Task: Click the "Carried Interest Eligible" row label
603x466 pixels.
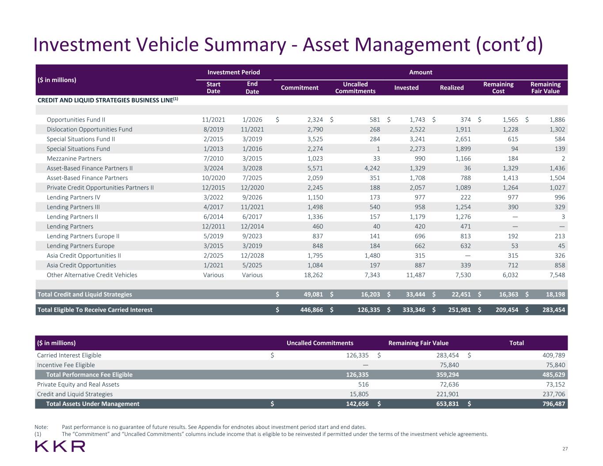Action: pyautogui.click(x=69, y=356)
